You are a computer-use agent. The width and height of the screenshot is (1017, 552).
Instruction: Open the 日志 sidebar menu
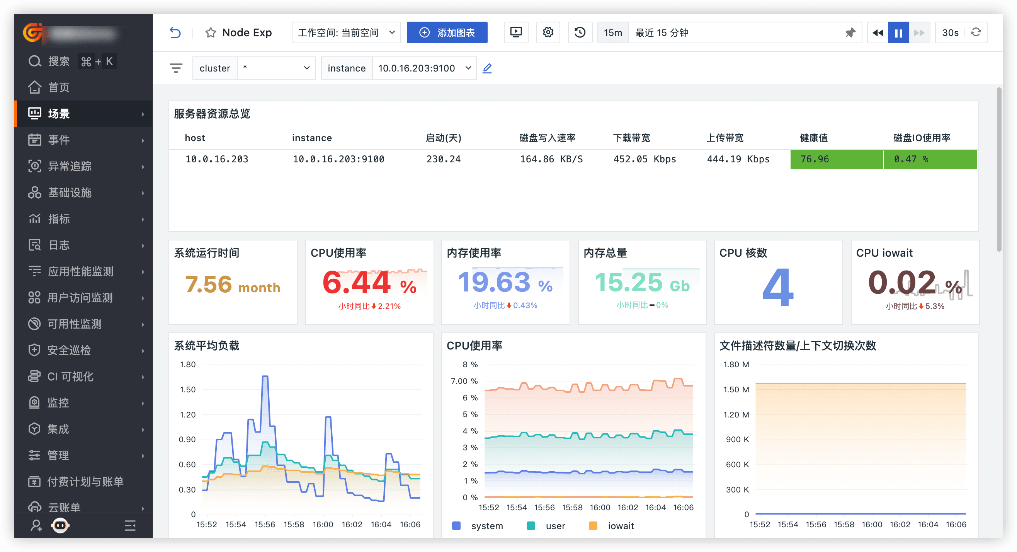58,245
